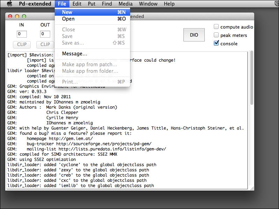
Task: Click the Pd-extended application menu
Action: click(x=35, y=4)
